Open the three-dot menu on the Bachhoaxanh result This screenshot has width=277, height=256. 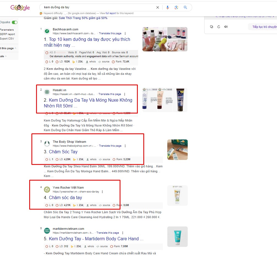pos(125,33)
